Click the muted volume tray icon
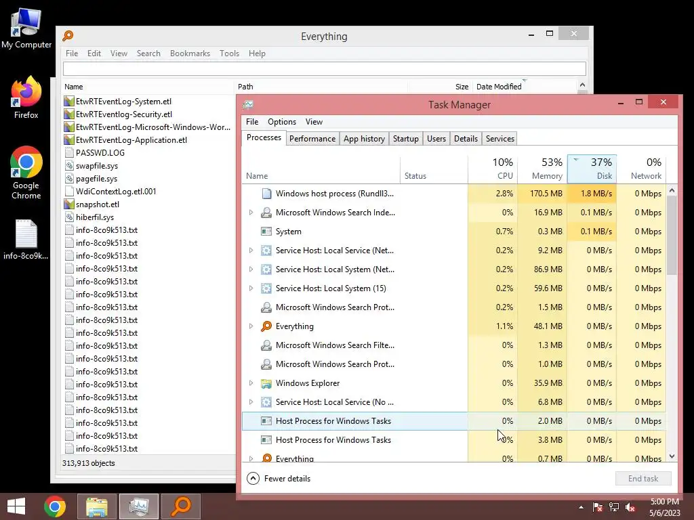Viewport: 694px width, 520px height. [630, 507]
